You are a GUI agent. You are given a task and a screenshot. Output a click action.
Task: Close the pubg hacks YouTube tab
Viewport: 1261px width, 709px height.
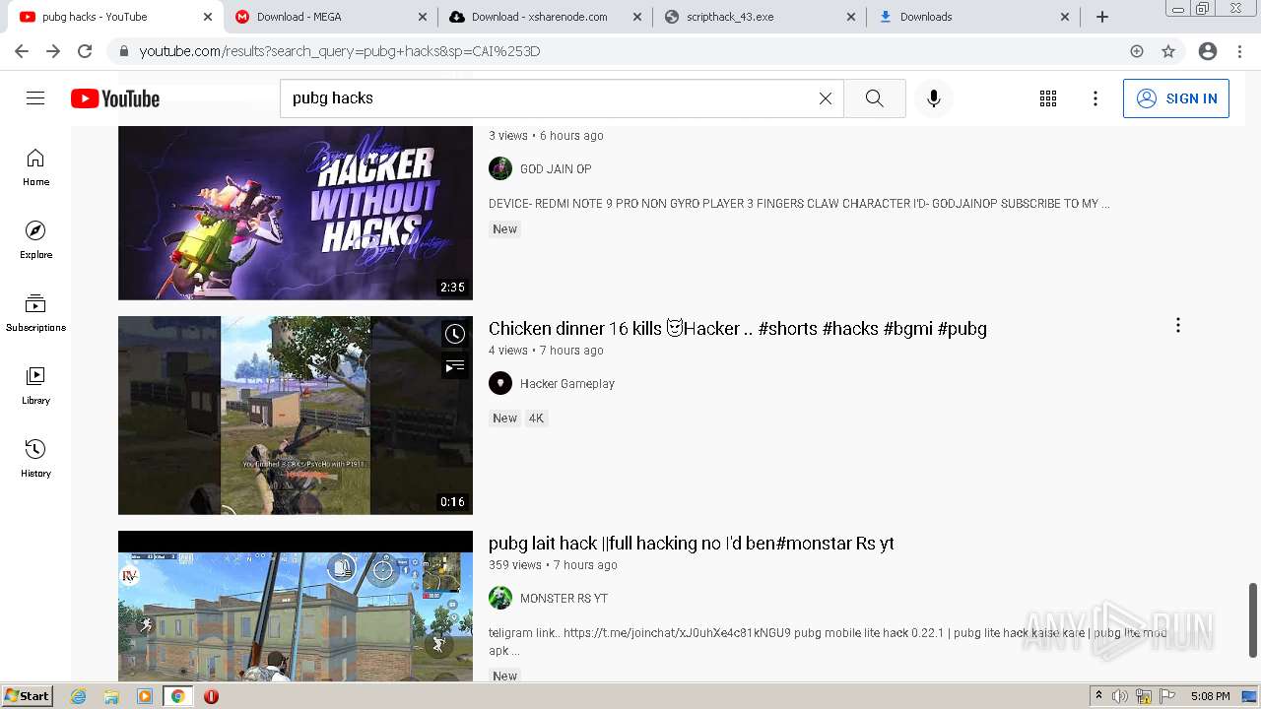pos(208,17)
